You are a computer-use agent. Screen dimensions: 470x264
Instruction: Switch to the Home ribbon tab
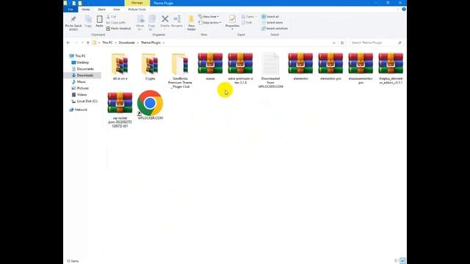point(86,10)
